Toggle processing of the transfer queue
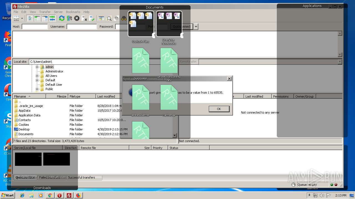This screenshot has width=355, height=199. pyautogui.click(x=69, y=18)
